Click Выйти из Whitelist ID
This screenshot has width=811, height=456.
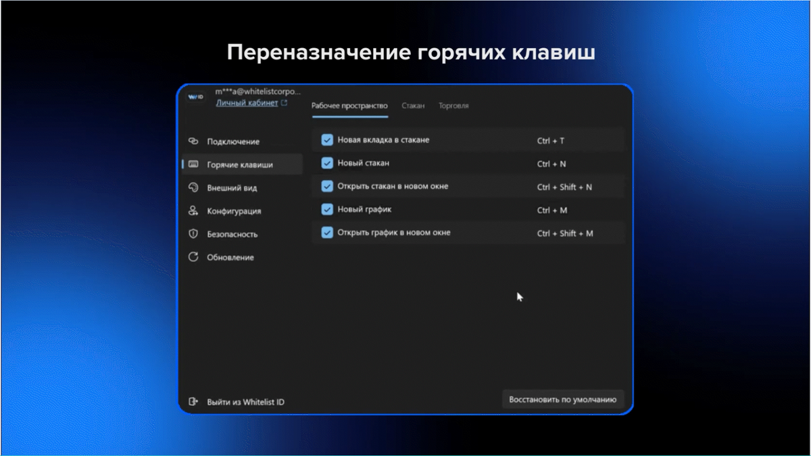[246, 402]
